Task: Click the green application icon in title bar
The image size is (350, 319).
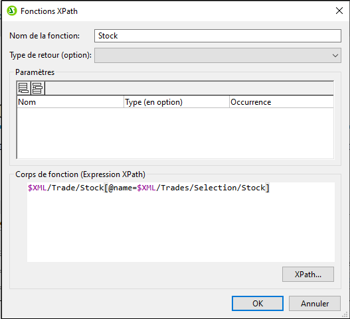Action: click(12, 11)
